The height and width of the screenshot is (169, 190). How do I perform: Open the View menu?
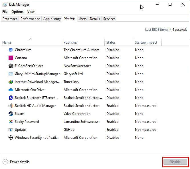tap(31, 12)
